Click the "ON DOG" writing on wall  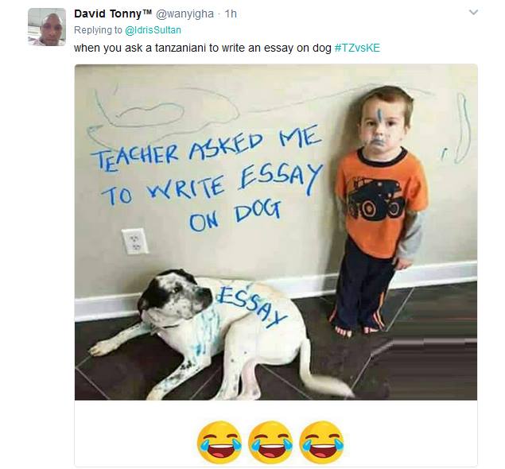(235, 215)
